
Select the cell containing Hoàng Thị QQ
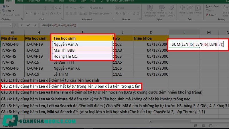click(83, 56)
